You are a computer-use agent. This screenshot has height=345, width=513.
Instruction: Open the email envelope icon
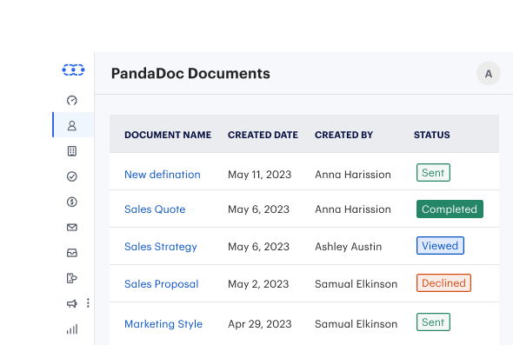coord(72,228)
